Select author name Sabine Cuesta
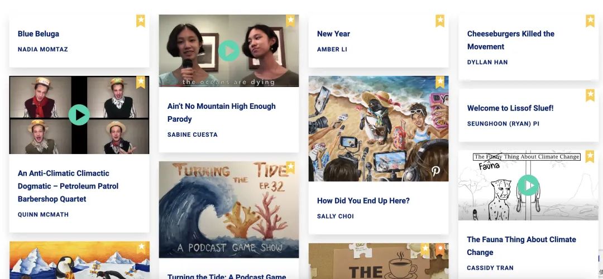 [x=192, y=134]
